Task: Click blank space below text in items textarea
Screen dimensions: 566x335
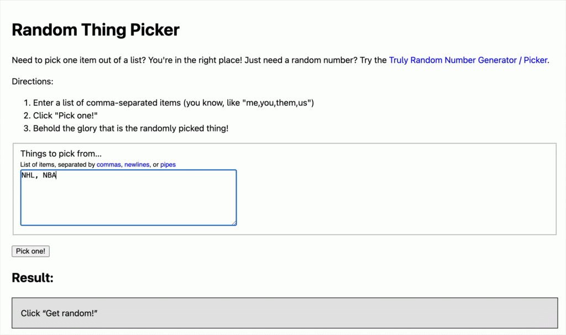Action: click(128, 205)
